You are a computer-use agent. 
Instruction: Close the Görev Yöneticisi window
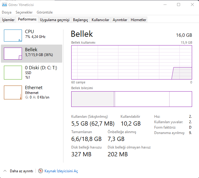click(x=192, y=5)
